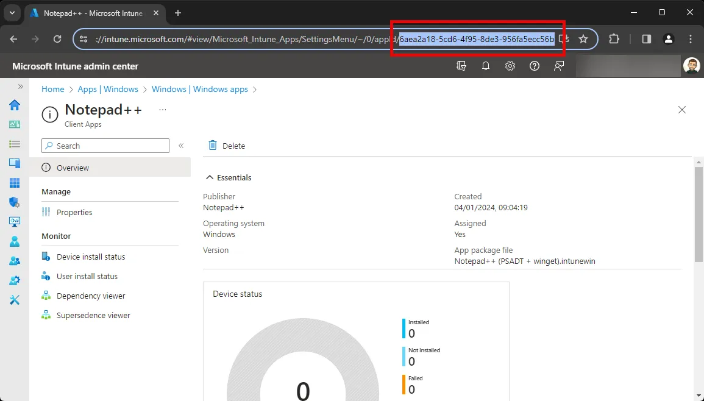
Task: Open Groups icon in left sidebar
Action: pyautogui.click(x=15, y=260)
